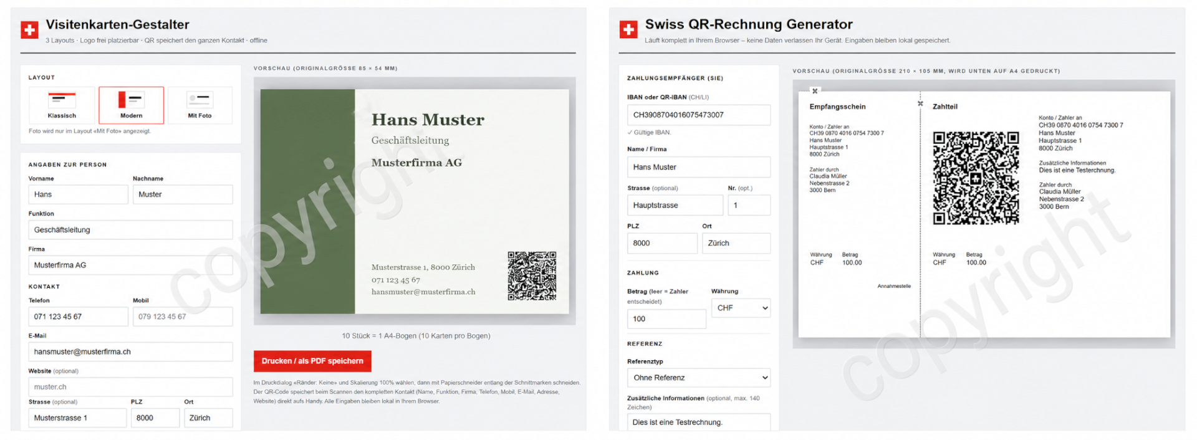Click the QR code on business card preview
Image resolution: width=1197 pixels, height=440 pixels.
532,276
